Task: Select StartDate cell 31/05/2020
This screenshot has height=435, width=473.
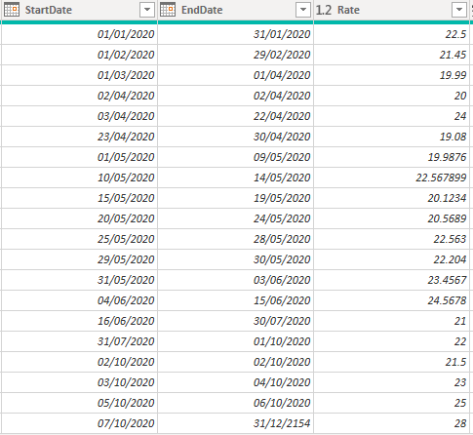Action: (x=79, y=280)
